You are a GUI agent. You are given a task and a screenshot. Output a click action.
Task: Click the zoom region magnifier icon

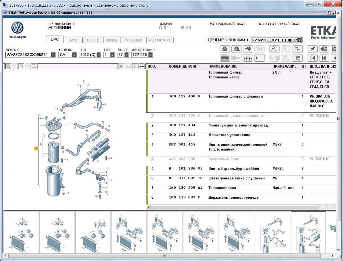(x=21, y=66)
